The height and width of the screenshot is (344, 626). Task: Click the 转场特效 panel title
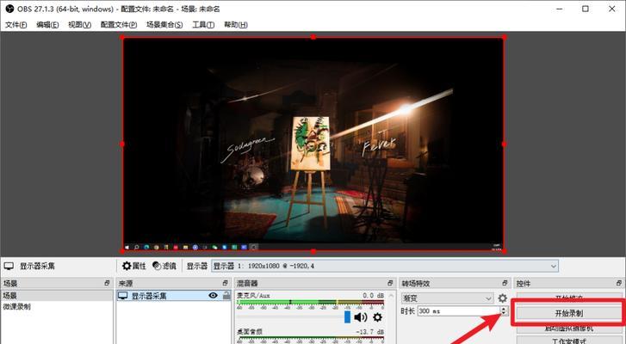(415, 284)
